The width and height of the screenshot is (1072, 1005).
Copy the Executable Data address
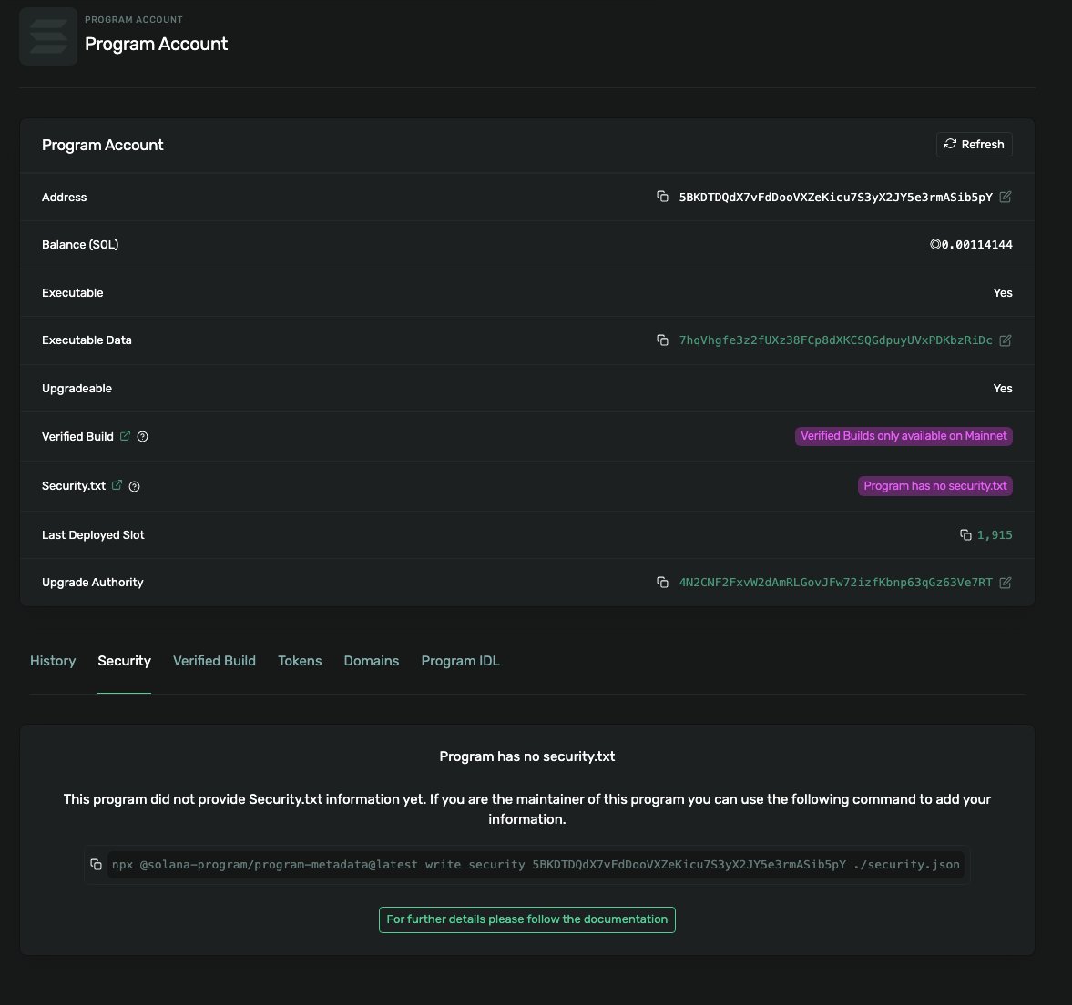662,340
